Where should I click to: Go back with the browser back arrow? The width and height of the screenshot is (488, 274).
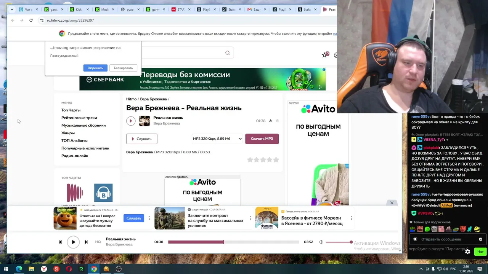[x=13, y=20]
